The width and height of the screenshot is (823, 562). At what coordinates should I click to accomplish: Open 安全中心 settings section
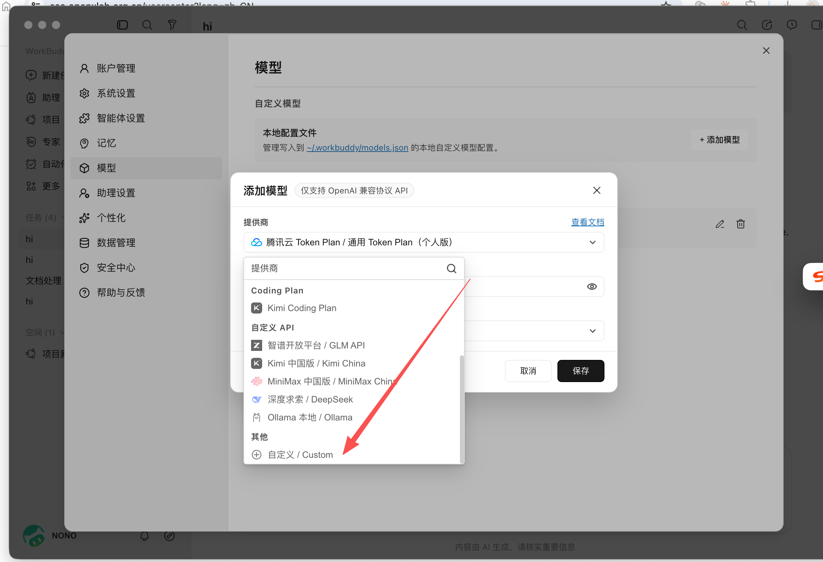click(x=146, y=268)
